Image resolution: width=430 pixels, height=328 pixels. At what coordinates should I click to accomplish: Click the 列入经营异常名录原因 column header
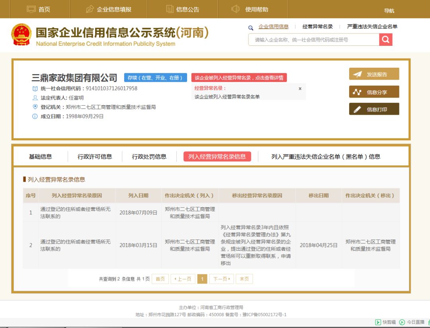[x=77, y=195]
